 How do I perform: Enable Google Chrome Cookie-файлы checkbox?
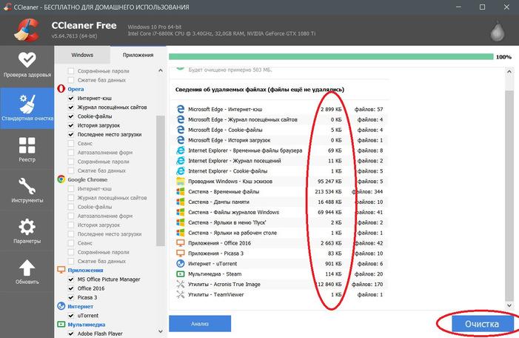click(71, 207)
